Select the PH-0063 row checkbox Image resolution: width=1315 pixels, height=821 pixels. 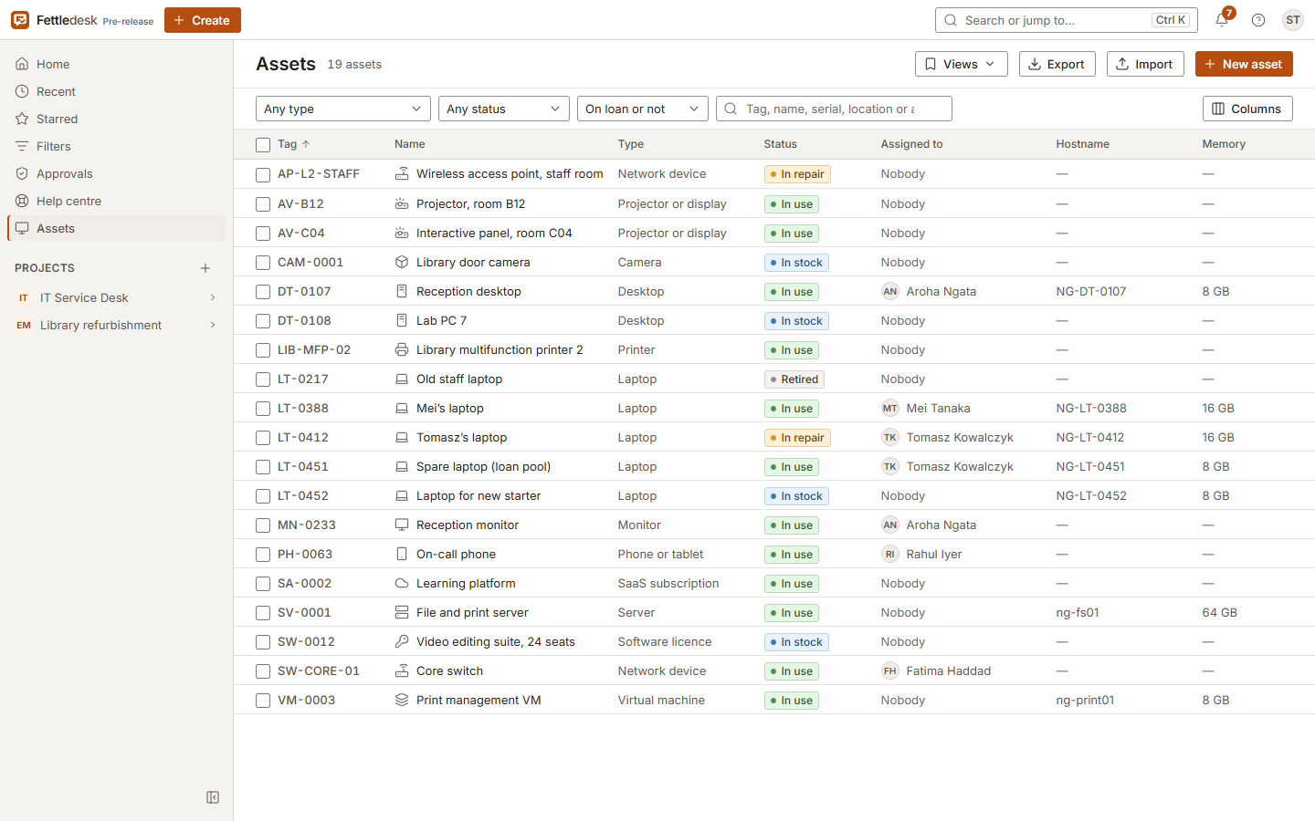pyautogui.click(x=263, y=555)
